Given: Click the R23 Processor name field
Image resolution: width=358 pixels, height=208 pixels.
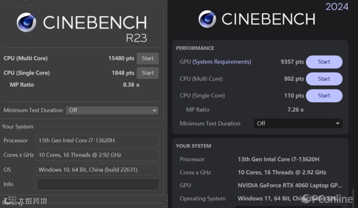Looking at the screenshot, I should 98,141.
